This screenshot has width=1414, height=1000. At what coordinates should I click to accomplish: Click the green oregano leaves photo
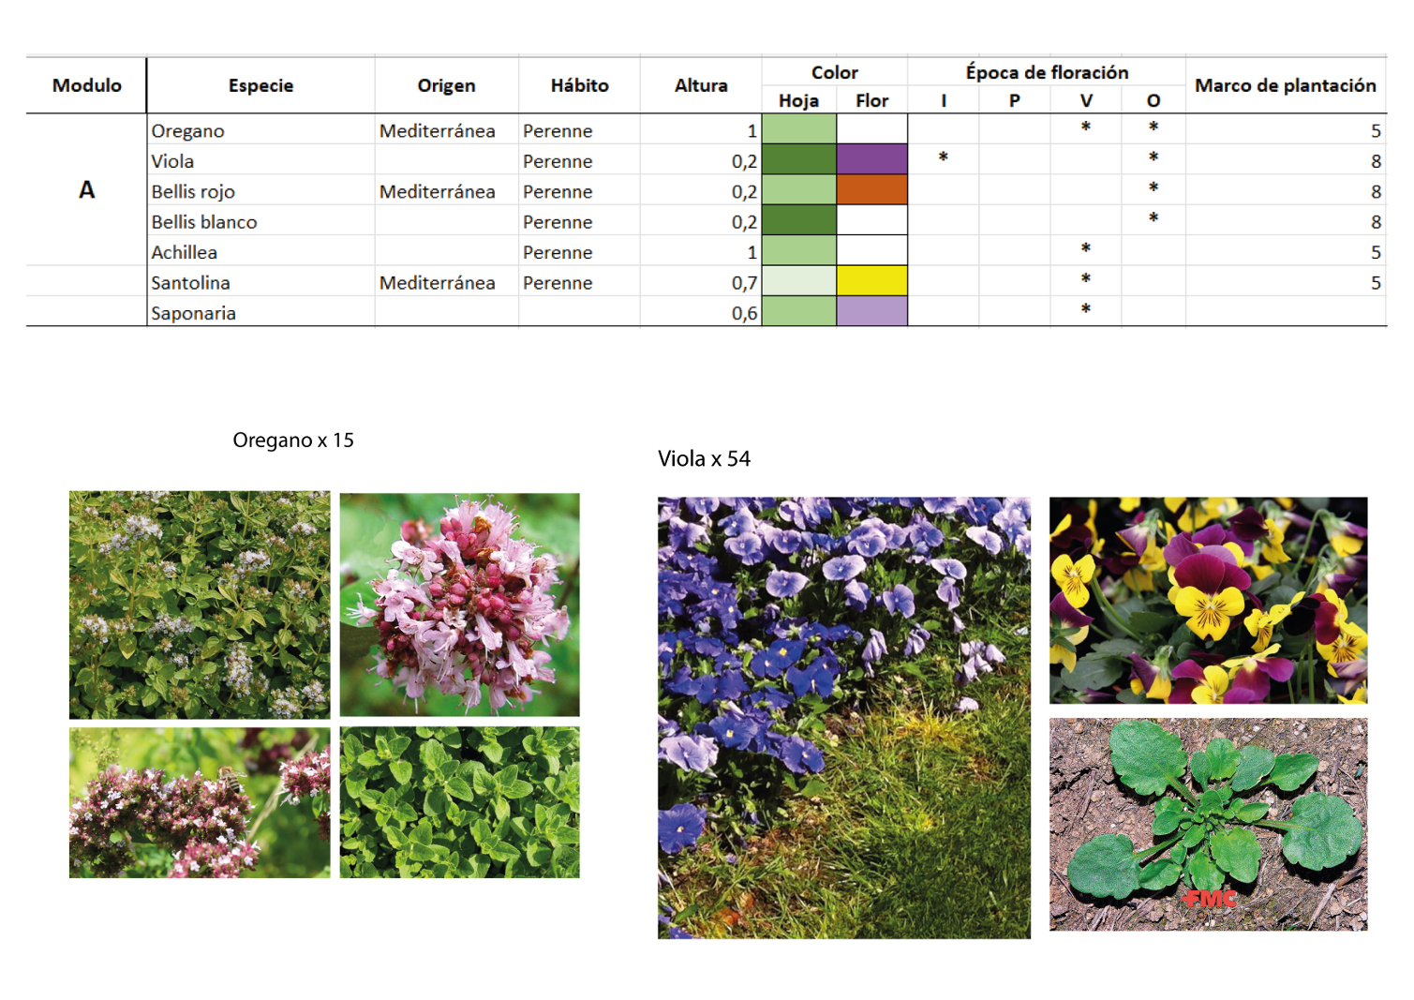coord(459,802)
